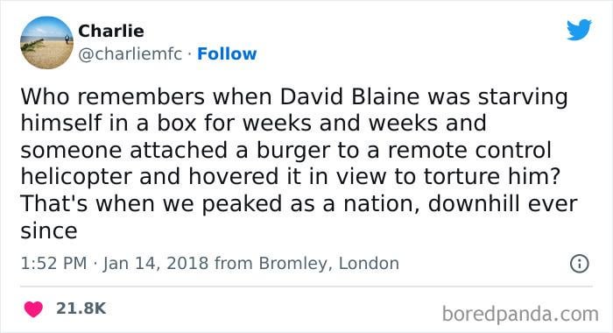Click the Jan 14, 2018 date
The image size is (613, 333).
coord(156,263)
